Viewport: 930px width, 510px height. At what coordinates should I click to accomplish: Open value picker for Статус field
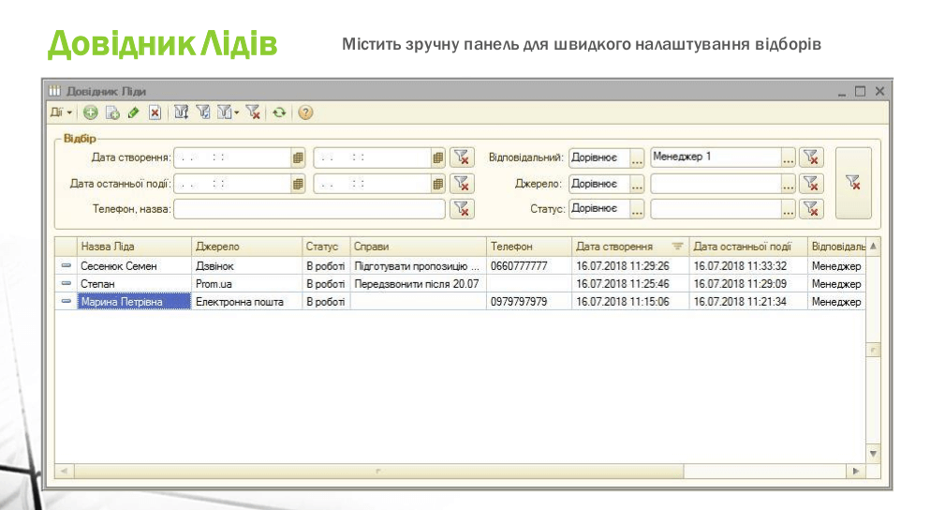[789, 210]
